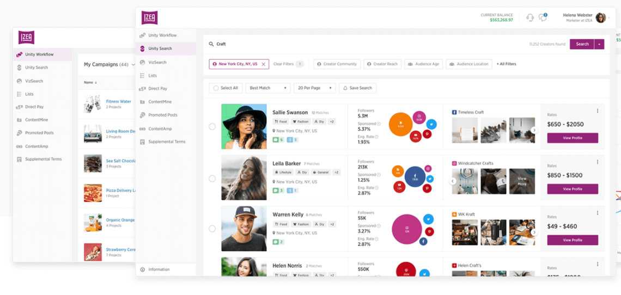The height and width of the screenshot is (295, 621).
Task: Expand Sallie Swanson's +2 more tags
Action: 332,121
